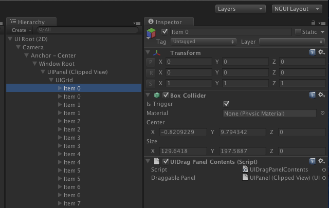This screenshot has width=329, height=208.
Task: Open Physic Material object picker circle
Action: 323,113
